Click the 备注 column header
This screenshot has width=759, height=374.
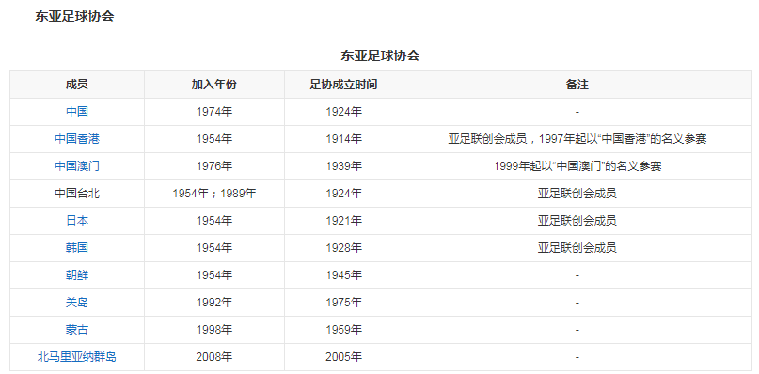(577, 85)
